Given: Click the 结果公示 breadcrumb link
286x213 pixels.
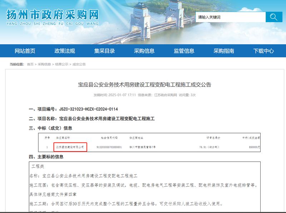Looking at the screenshot, I should [61, 64].
